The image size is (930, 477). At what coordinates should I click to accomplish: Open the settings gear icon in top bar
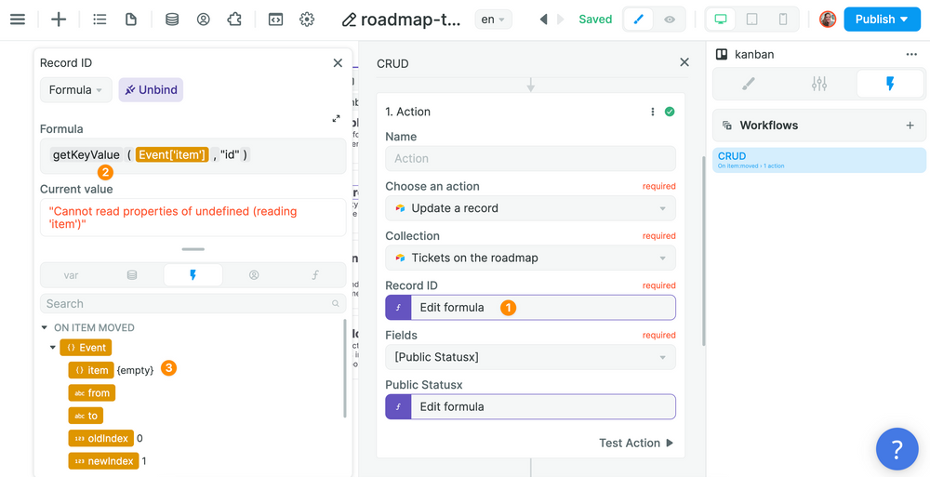(x=307, y=20)
